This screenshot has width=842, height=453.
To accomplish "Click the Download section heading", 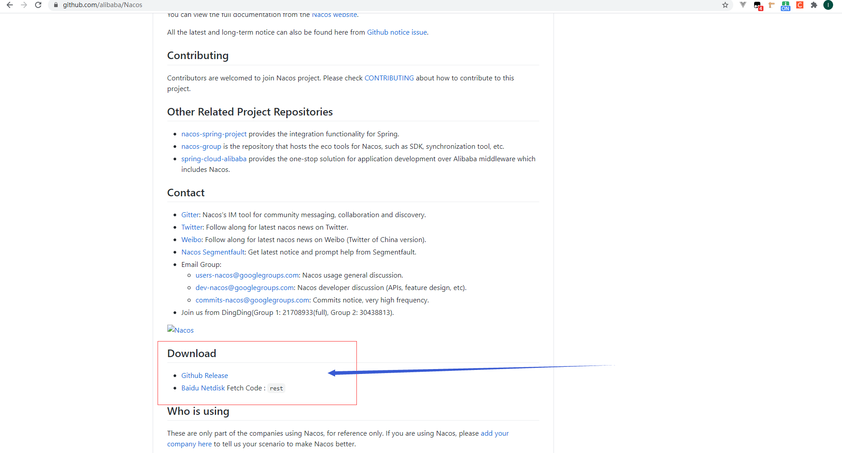I will [192, 354].
